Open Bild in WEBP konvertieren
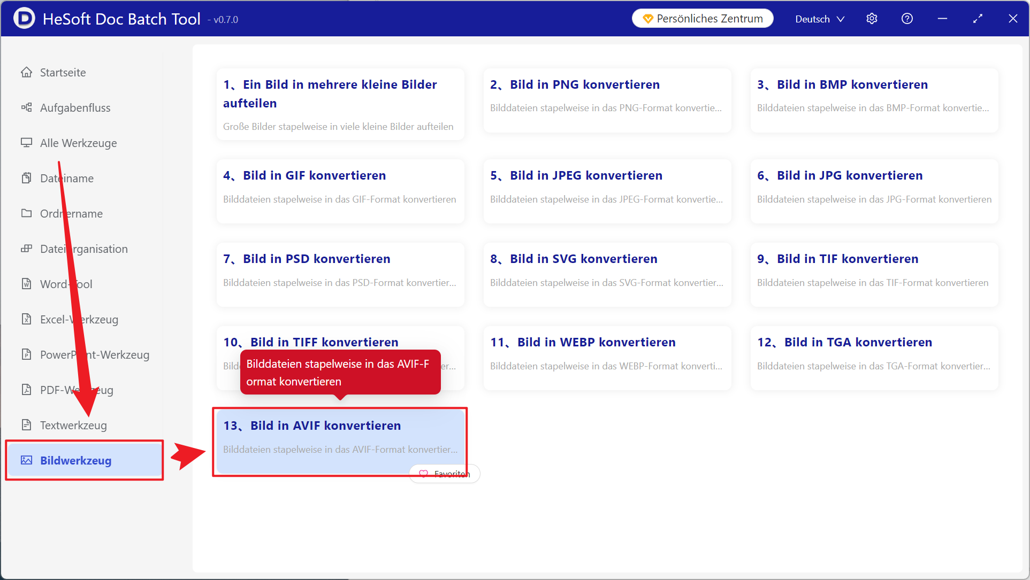 click(607, 358)
